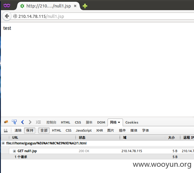Filter requests by CSS type
Image resolution: width=194 pixels, height=173 pixels.
click(x=69, y=130)
